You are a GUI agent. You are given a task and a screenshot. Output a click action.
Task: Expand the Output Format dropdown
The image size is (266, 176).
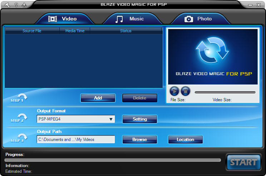pyautogui.click(x=111, y=119)
